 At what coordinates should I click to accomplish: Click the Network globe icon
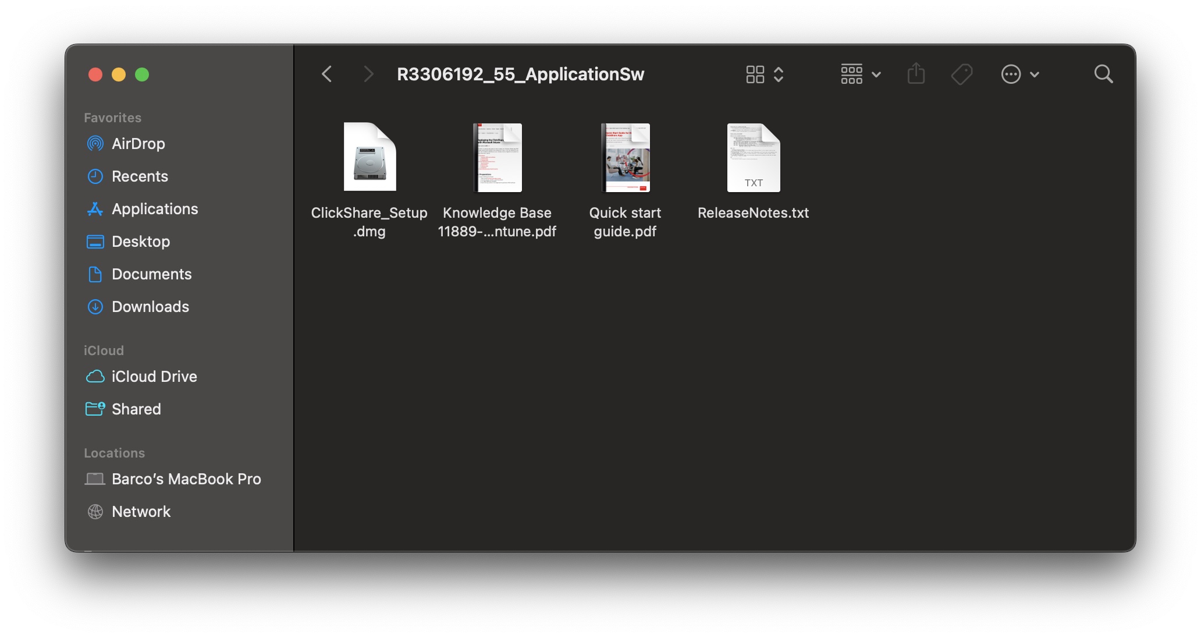(95, 511)
